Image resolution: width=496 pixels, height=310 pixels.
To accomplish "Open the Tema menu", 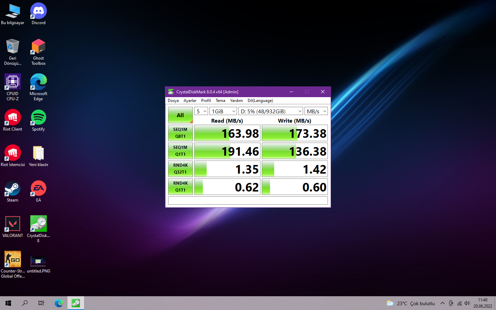I will (x=220, y=101).
